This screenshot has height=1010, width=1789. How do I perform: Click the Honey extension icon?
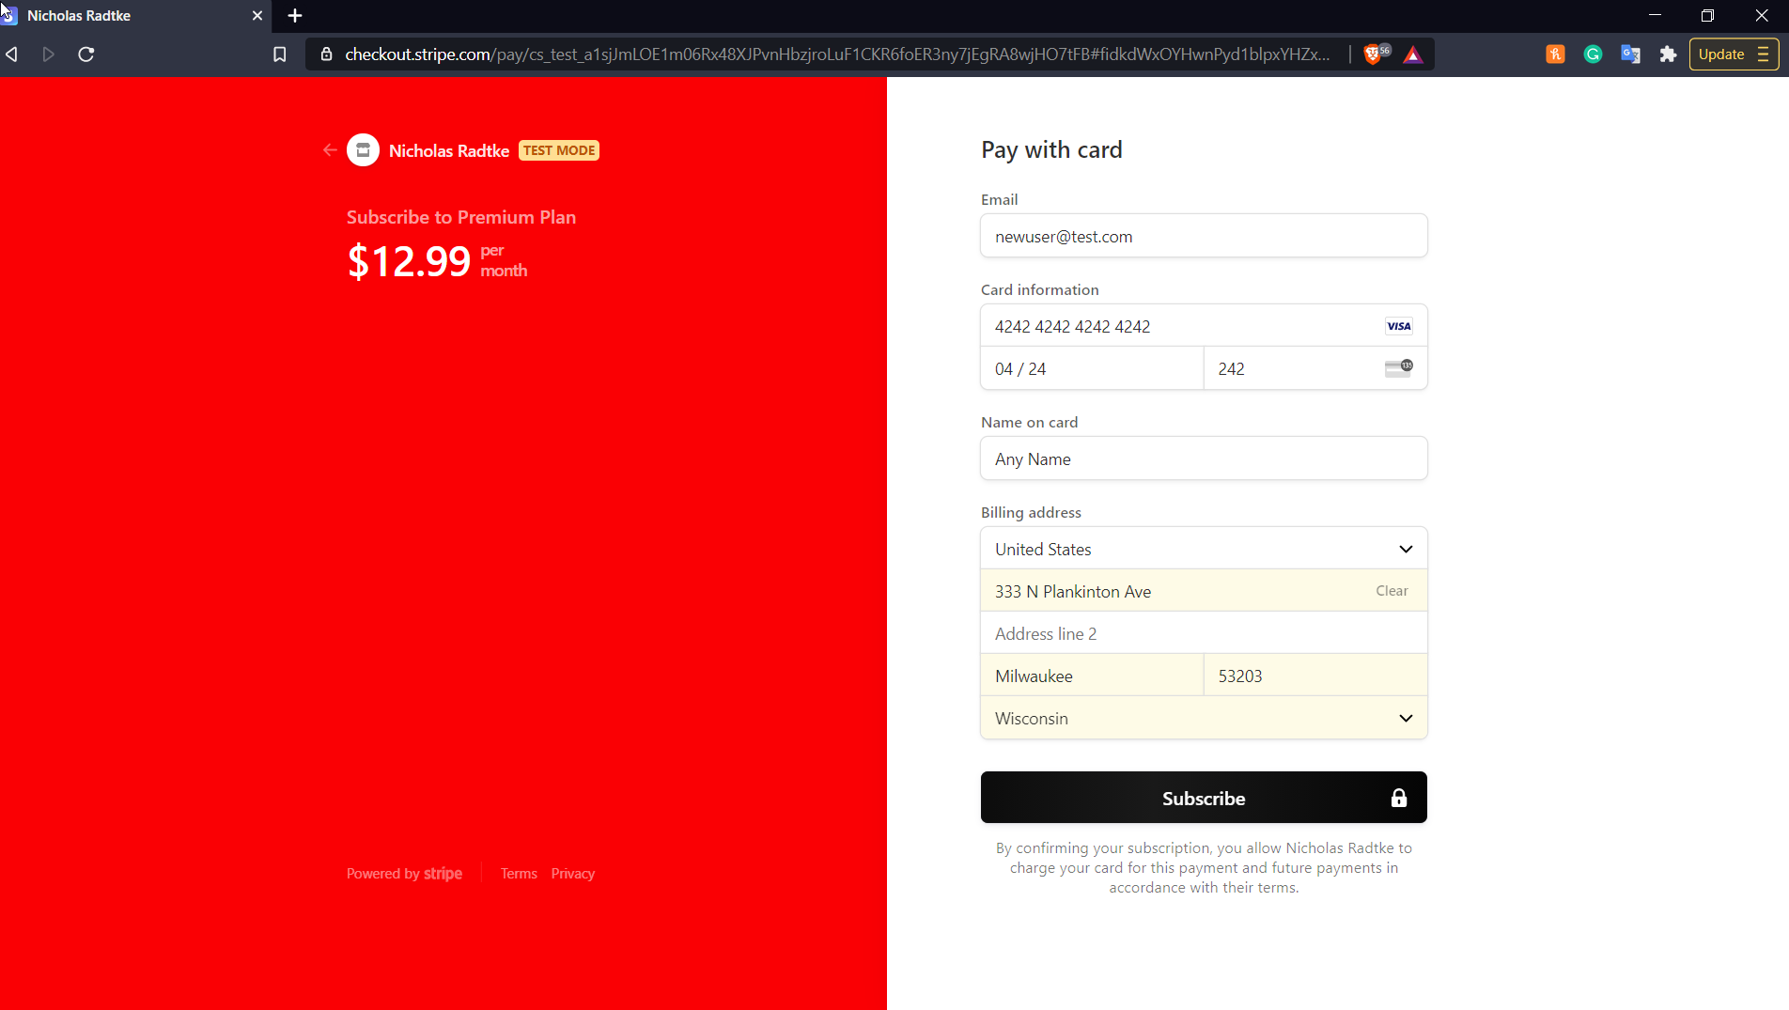coord(1555,54)
